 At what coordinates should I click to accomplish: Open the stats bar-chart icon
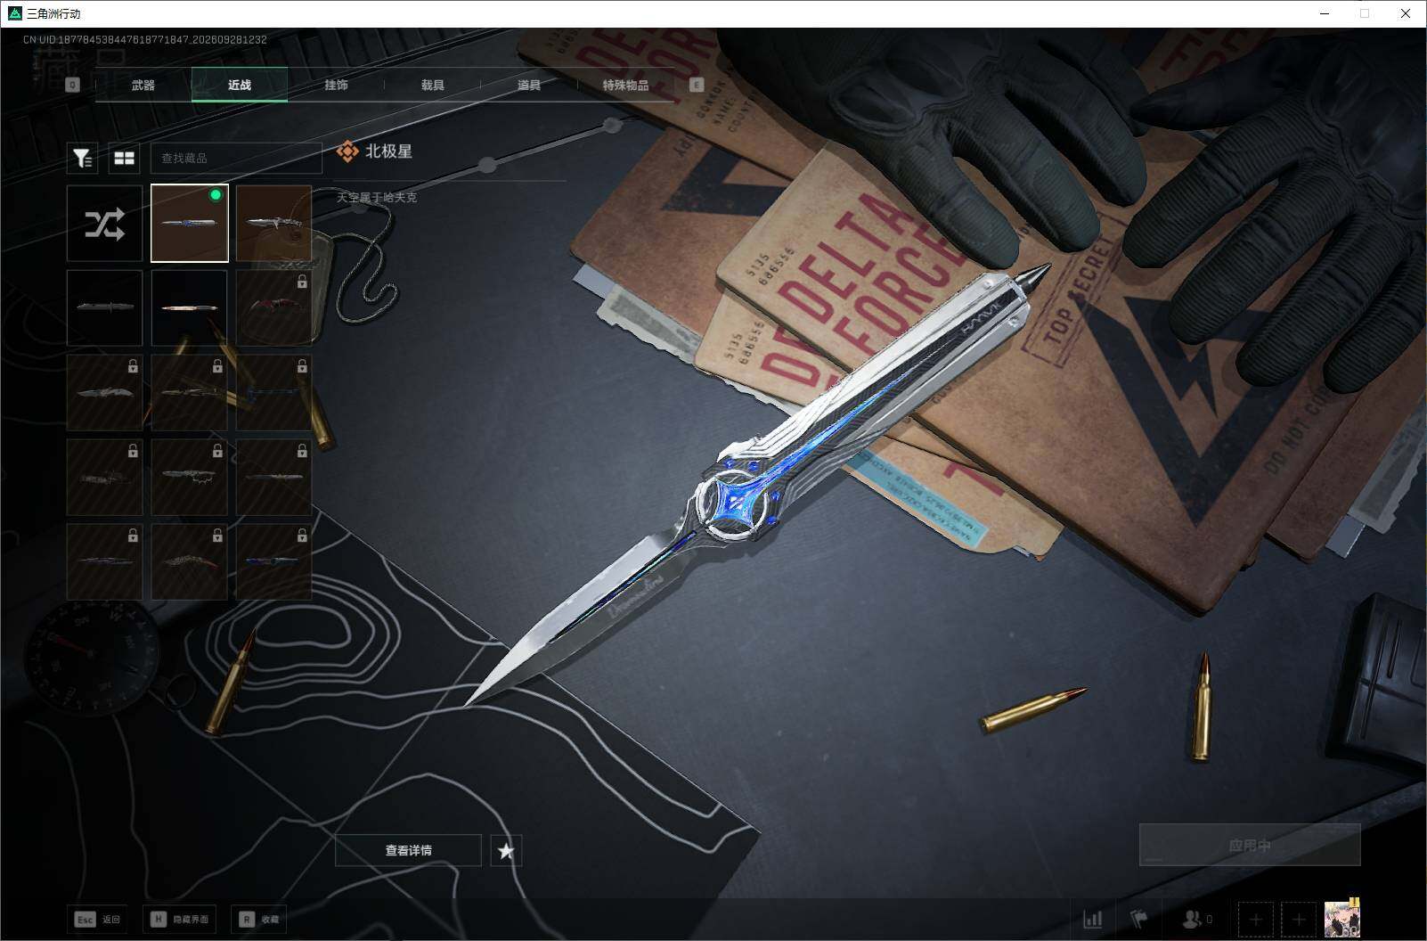point(1092,919)
